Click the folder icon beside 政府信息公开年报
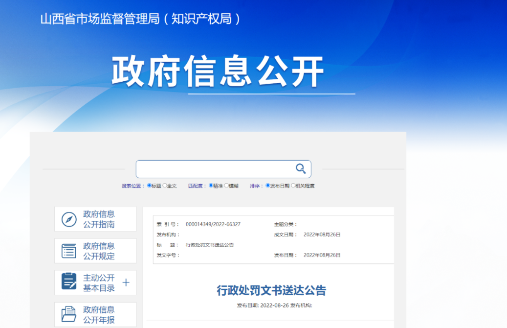This screenshot has height=328, width=507. click(x=69, y=314)
